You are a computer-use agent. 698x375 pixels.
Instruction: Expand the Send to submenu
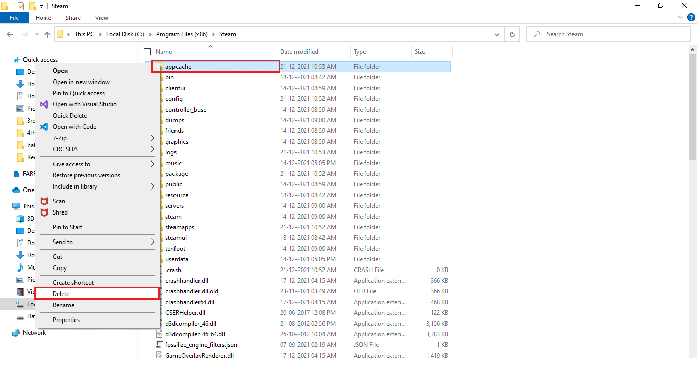(x=62, y=242)
